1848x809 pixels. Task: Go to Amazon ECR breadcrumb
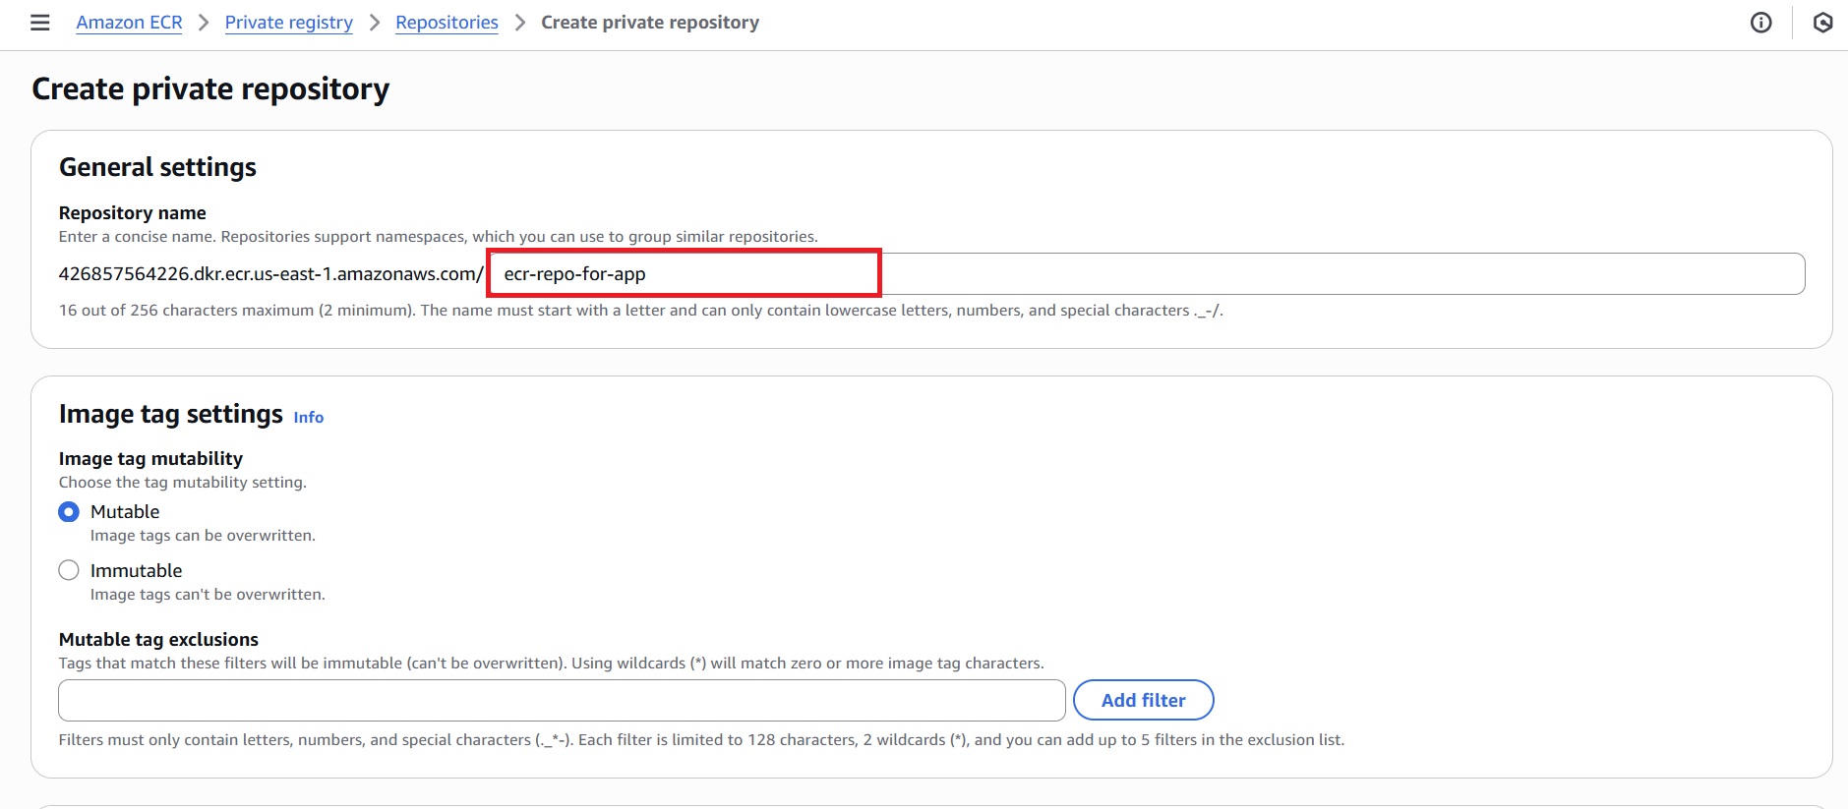(x=129, y=23)
